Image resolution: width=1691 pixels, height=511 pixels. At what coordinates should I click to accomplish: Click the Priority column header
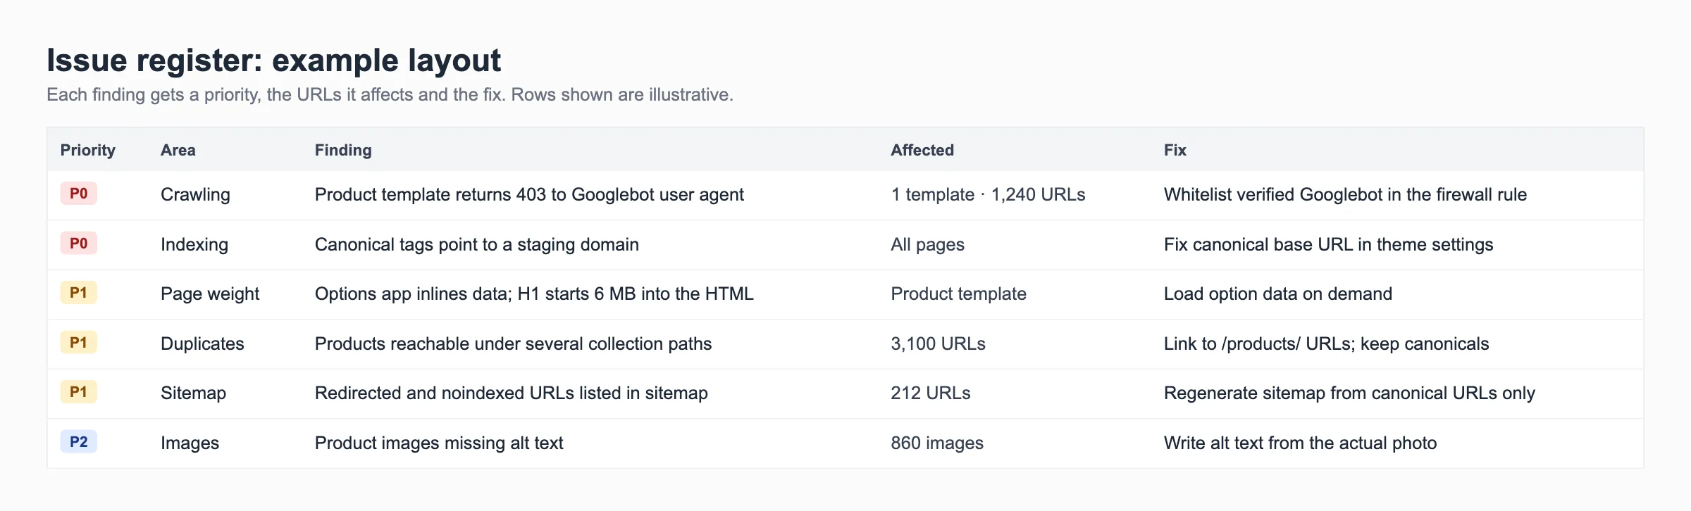(x=87, y=150)
